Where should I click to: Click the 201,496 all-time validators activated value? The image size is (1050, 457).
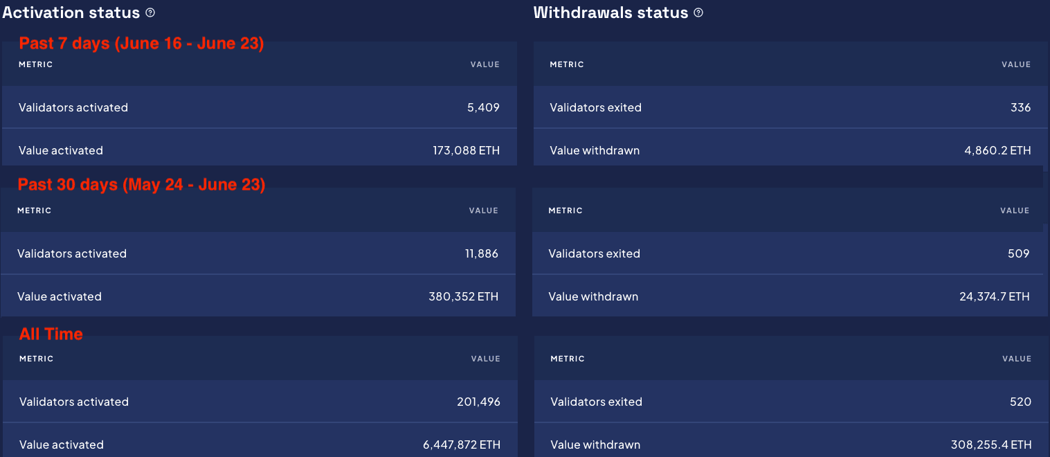pyautogui.click(x=478, y=402)
